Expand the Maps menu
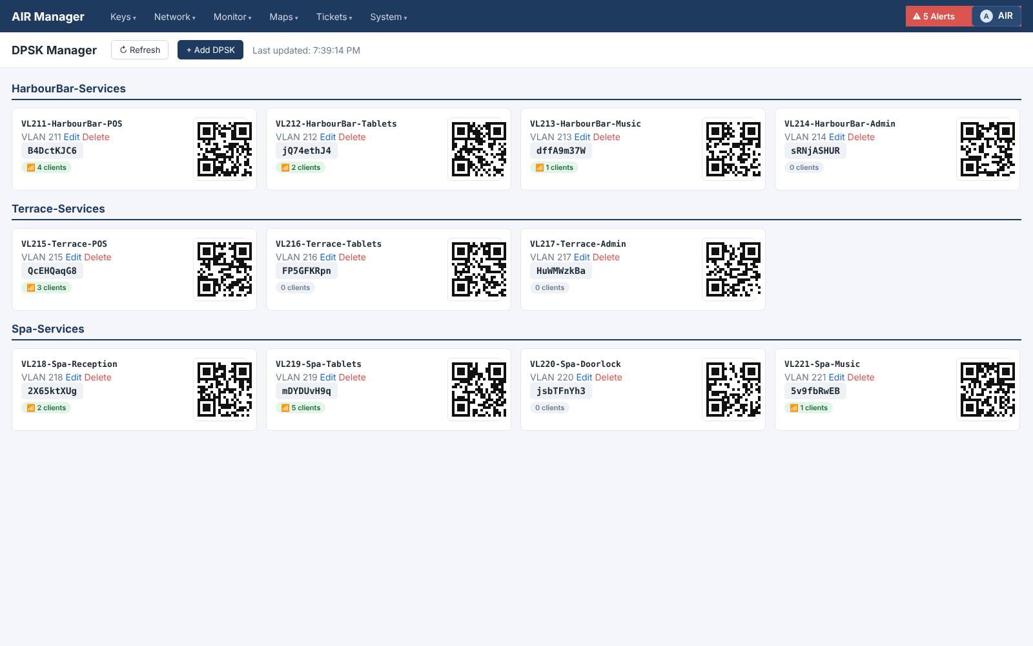Viewport: 1033px width, 646px height. point(284,17)
